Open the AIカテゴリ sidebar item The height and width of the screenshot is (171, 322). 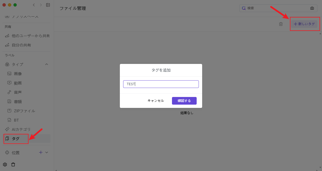[21, 129]
